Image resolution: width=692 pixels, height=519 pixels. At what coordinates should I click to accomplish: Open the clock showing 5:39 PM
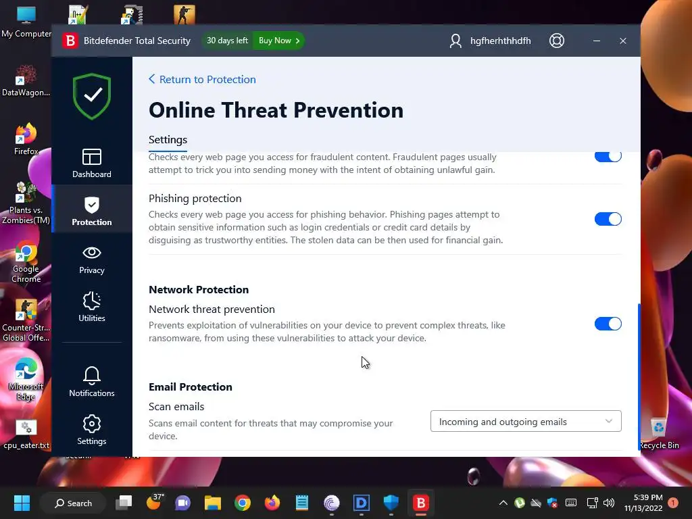(643, 503)
